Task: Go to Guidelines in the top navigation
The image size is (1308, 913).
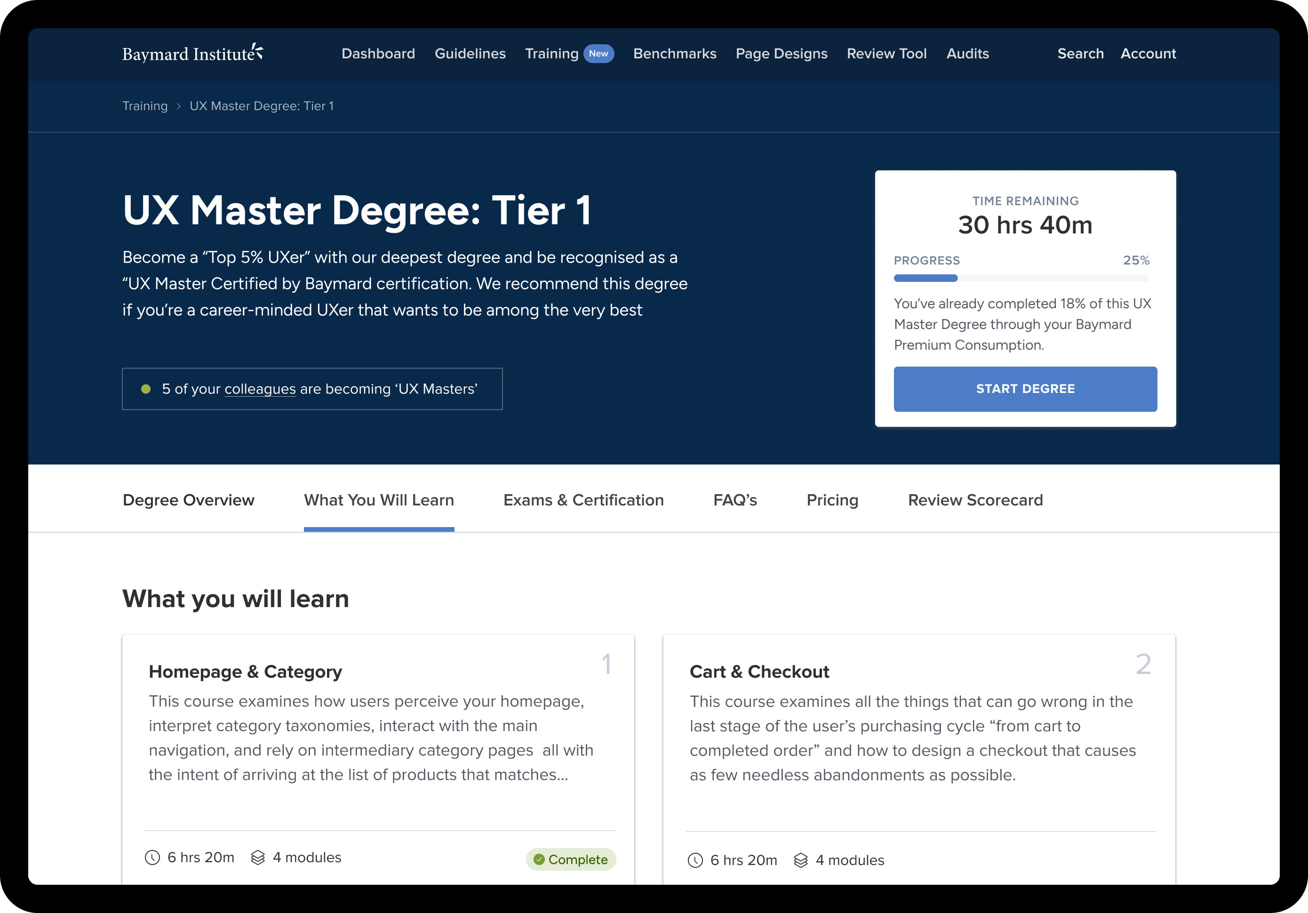Action: point(470,54)
